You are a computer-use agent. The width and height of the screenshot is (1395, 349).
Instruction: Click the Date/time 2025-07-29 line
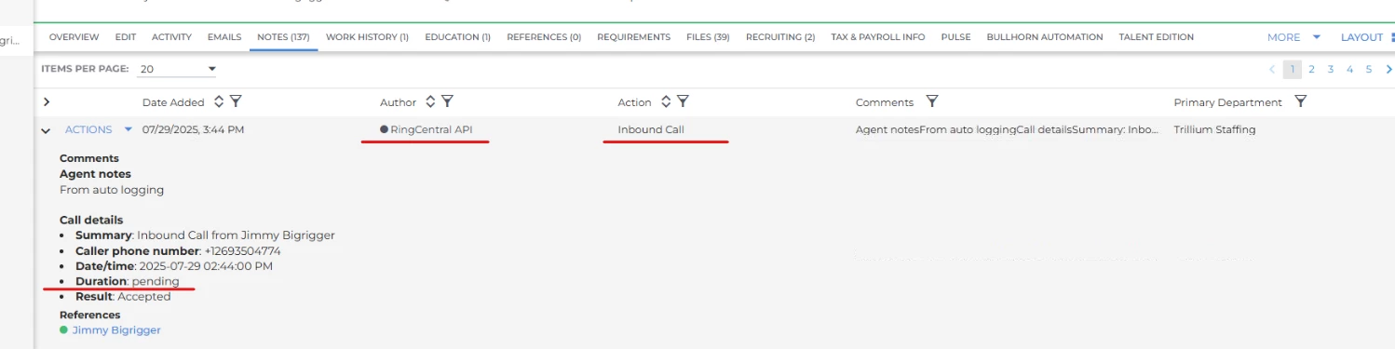[x=174, y=266]
